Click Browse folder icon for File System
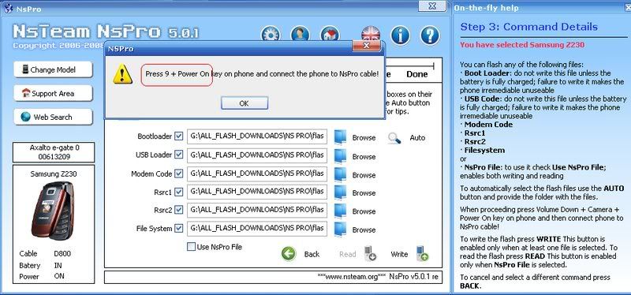631x295 pixels. 340,230
